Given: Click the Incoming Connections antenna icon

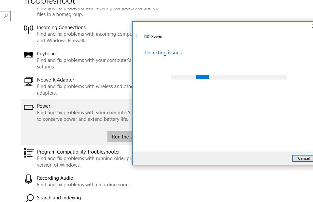Looking at the screenshot, I should 28,29.
